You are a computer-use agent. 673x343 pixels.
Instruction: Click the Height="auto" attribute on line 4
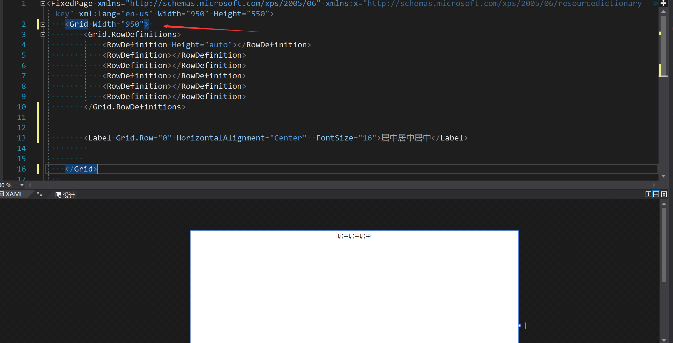pyautogui.click(x=202, y=45)
